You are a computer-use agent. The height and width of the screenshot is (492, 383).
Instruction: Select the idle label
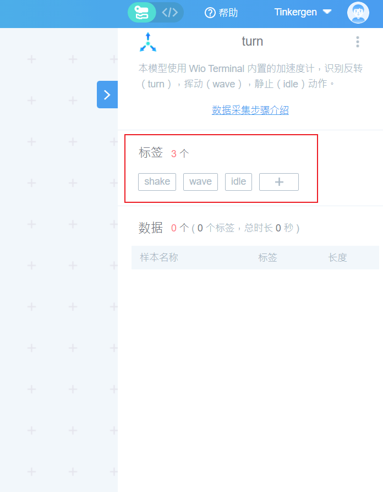(x=238, y=181)
